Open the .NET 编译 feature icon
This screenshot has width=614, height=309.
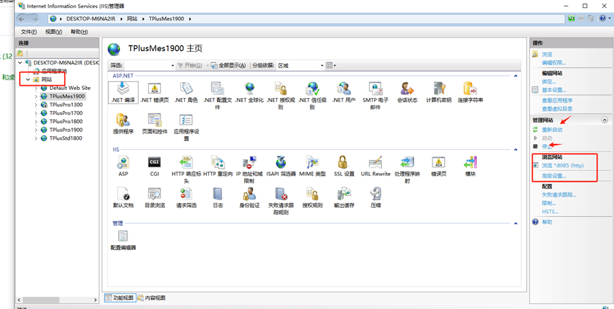pyautogui.click(x=123, y=92)
